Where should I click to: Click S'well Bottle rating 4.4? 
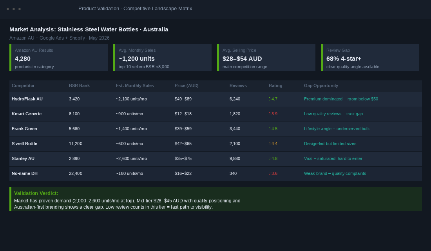[x=273, y=144]
